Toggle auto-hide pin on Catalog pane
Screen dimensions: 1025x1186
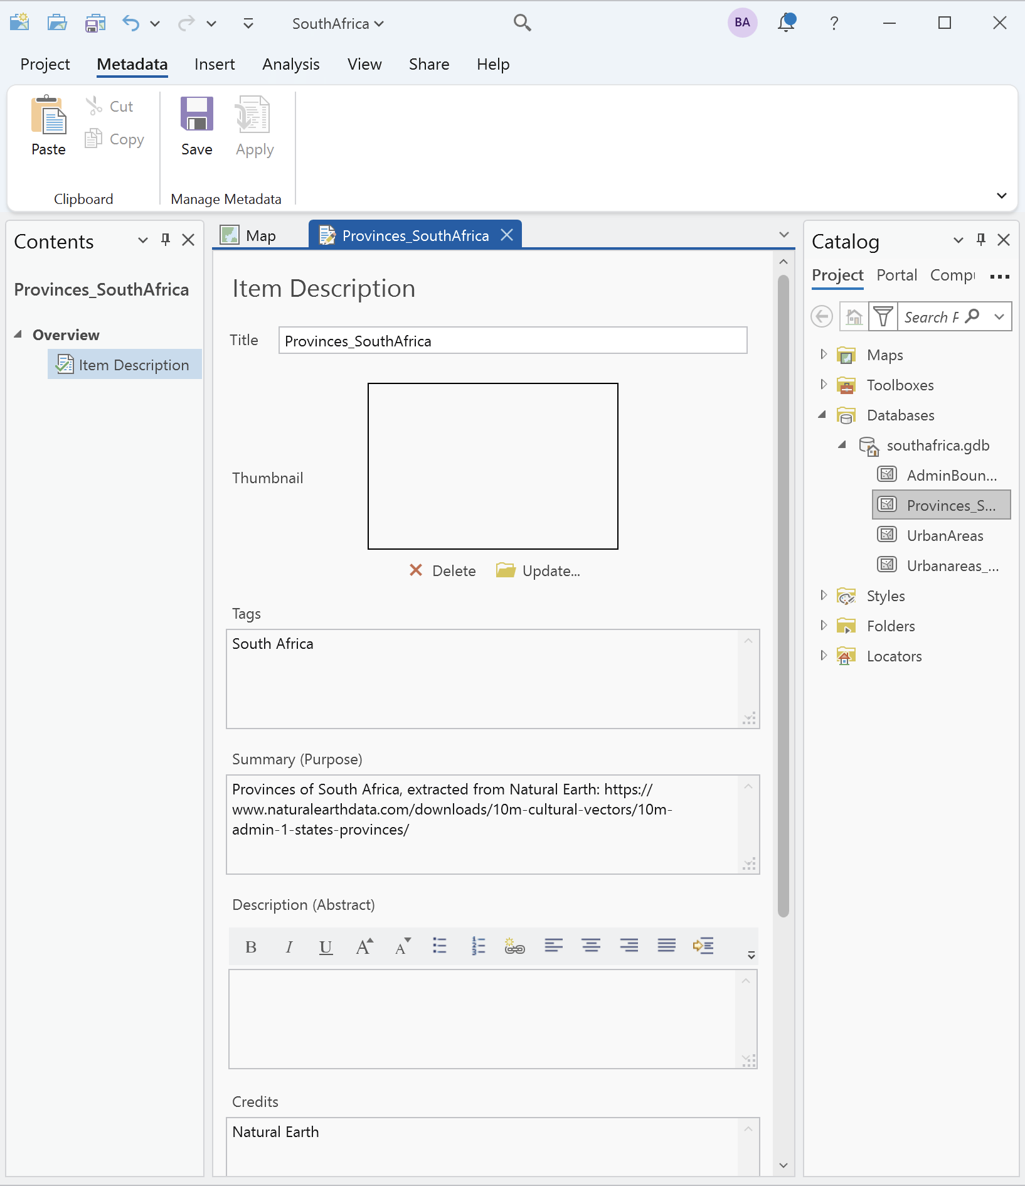(981, 239)
